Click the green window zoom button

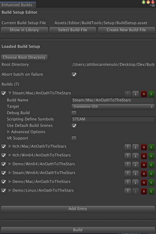(x=143, y=2)
